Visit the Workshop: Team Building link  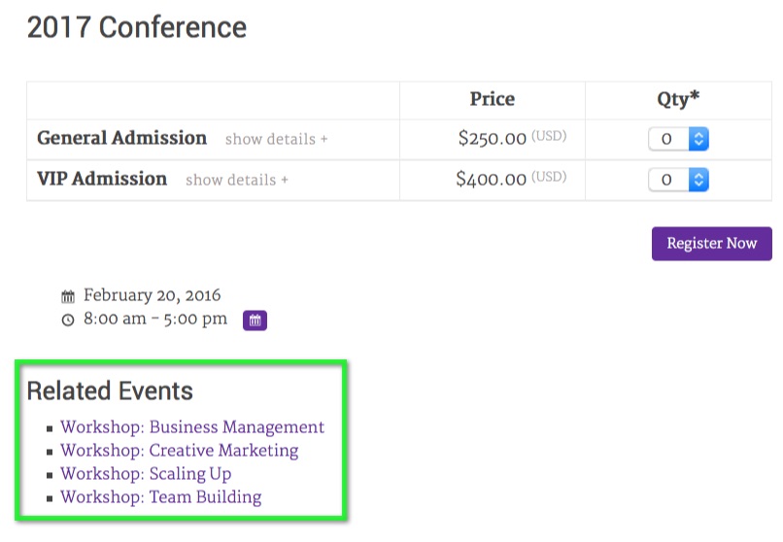coord(161,497)
